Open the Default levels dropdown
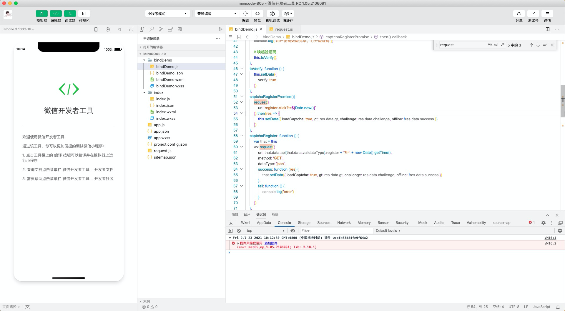 coord(388,231)
